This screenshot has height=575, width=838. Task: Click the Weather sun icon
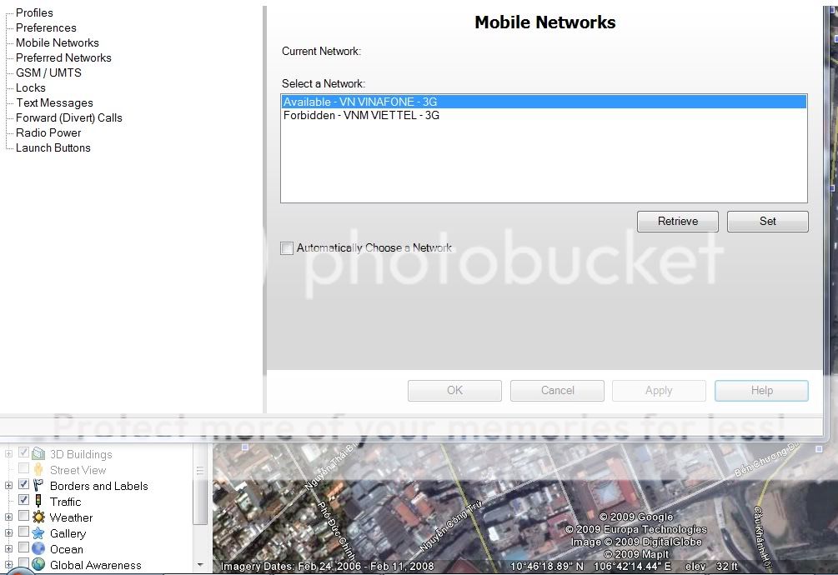coord(38,517)
